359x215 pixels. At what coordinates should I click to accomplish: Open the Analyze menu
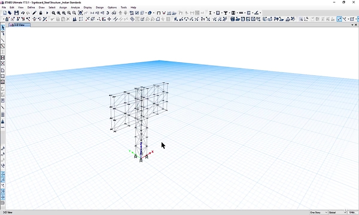(x=75, y=7)
